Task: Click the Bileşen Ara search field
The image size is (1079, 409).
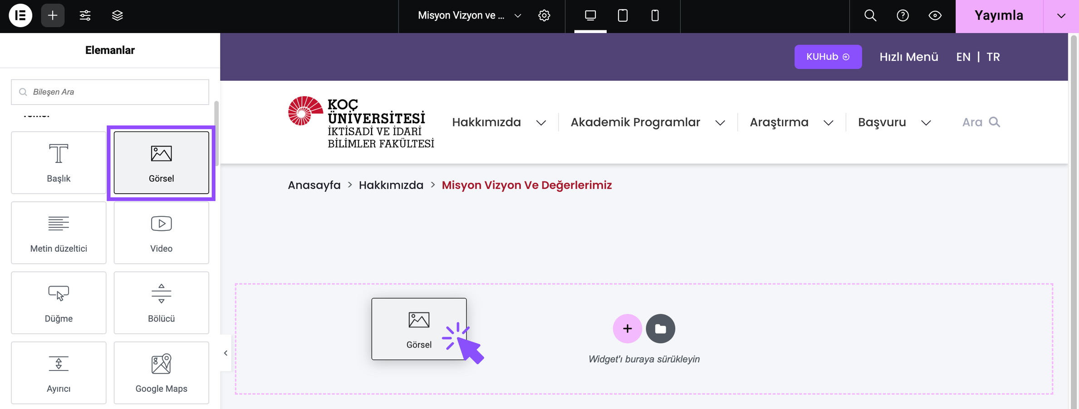Action: pyautogui.click(x=110, y=92)
